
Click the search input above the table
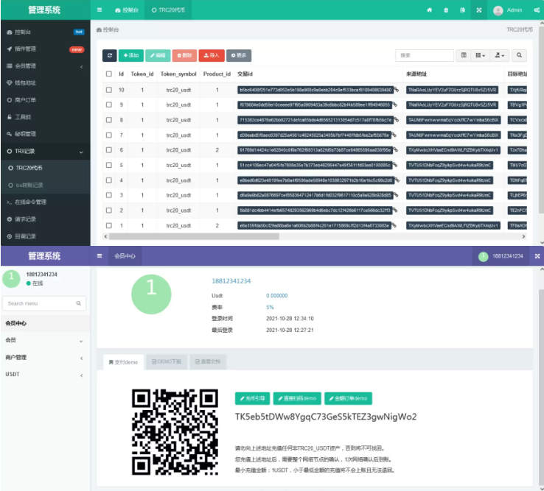tap(425, 55)
